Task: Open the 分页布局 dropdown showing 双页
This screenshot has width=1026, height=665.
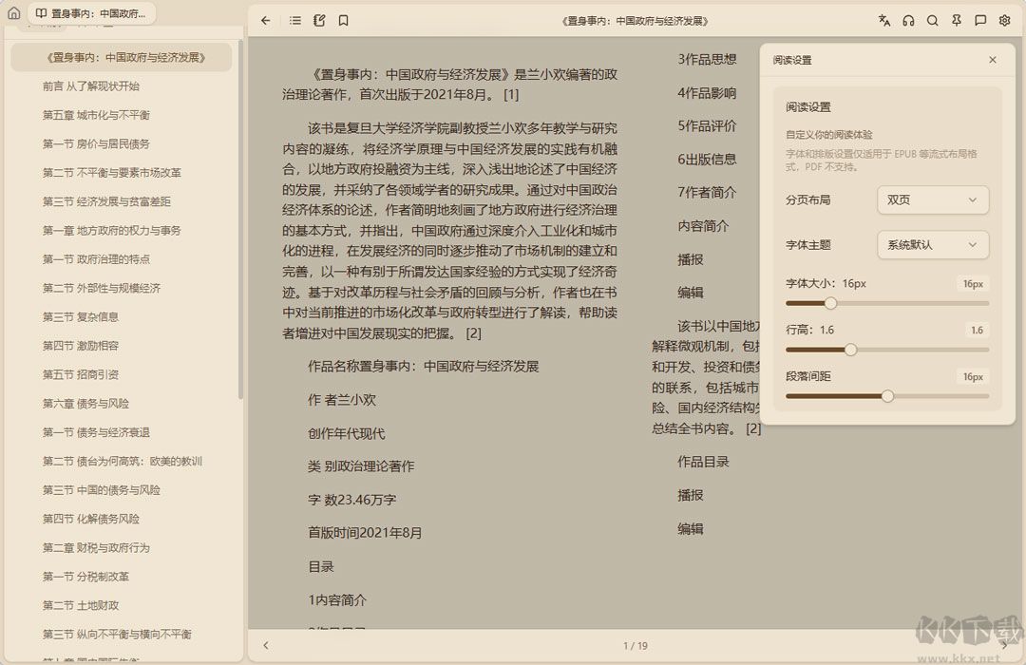Action: 933,199
